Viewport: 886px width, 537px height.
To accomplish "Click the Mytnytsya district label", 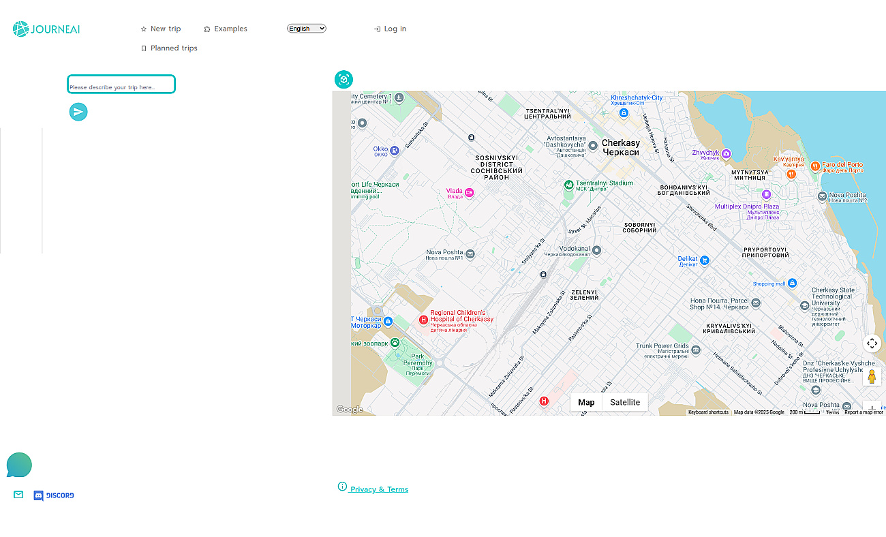I will (750, 175).
